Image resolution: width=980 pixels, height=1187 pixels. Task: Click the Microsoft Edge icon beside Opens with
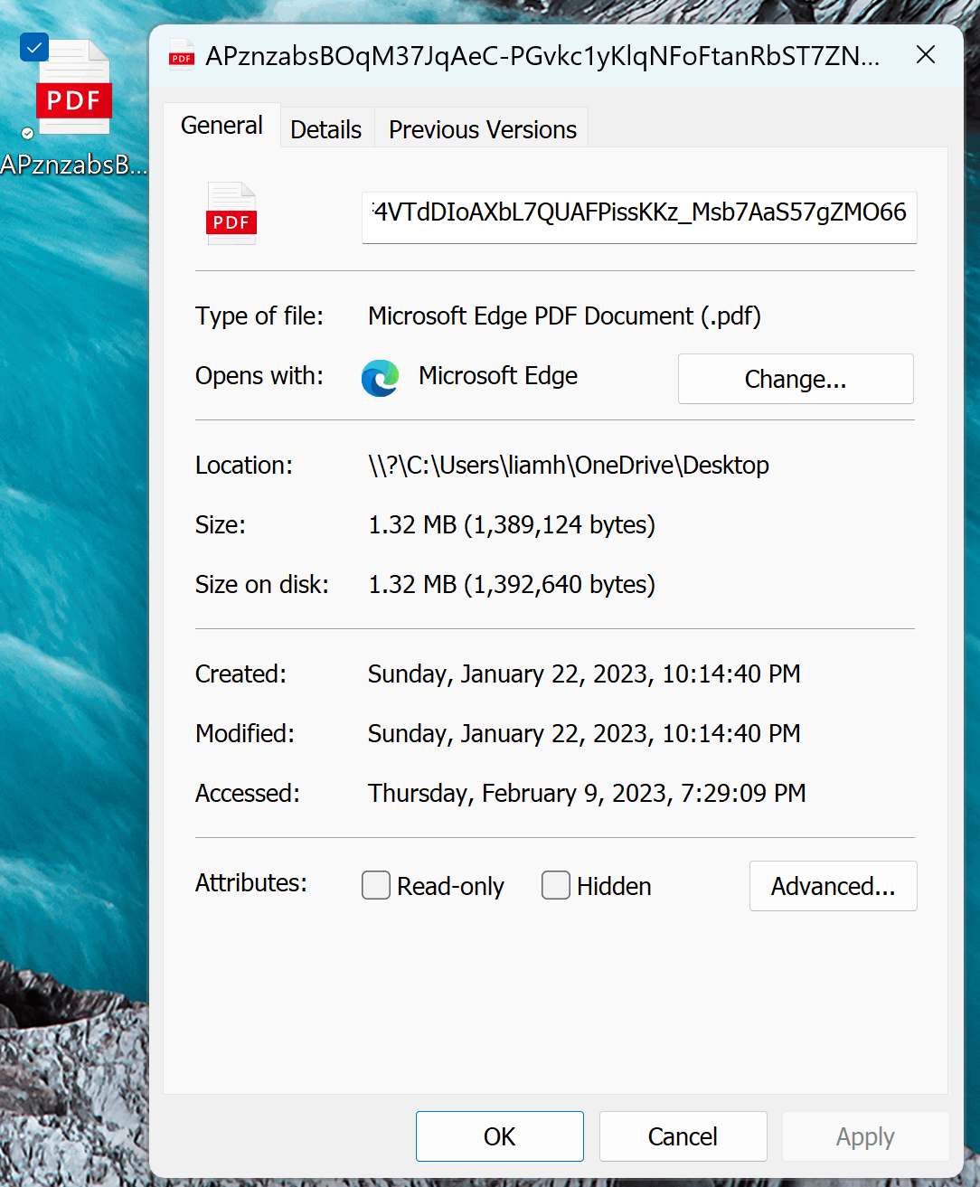point(381,378)
